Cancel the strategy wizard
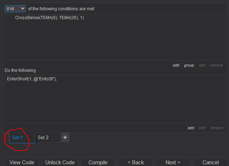 tap(211, 162)
